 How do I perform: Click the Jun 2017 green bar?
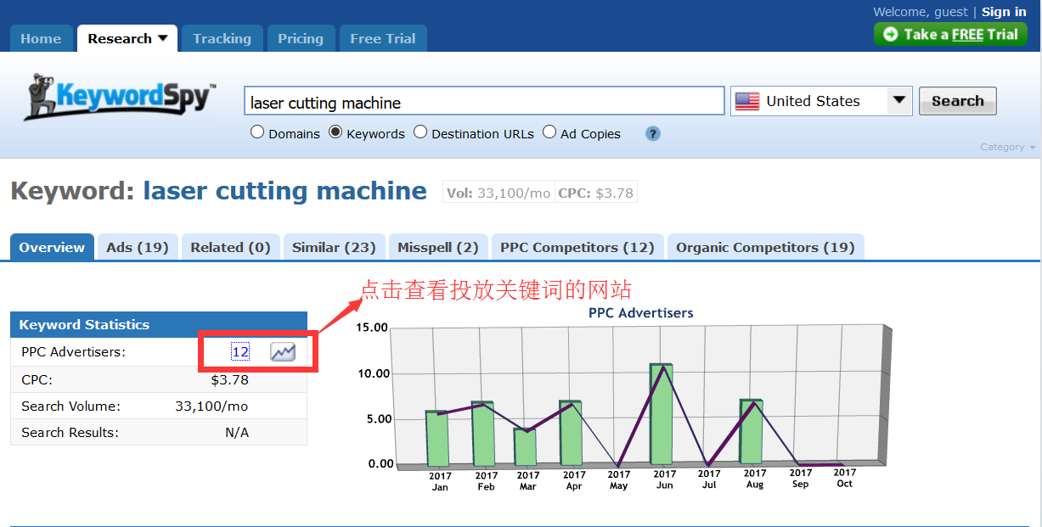point(661,414)
